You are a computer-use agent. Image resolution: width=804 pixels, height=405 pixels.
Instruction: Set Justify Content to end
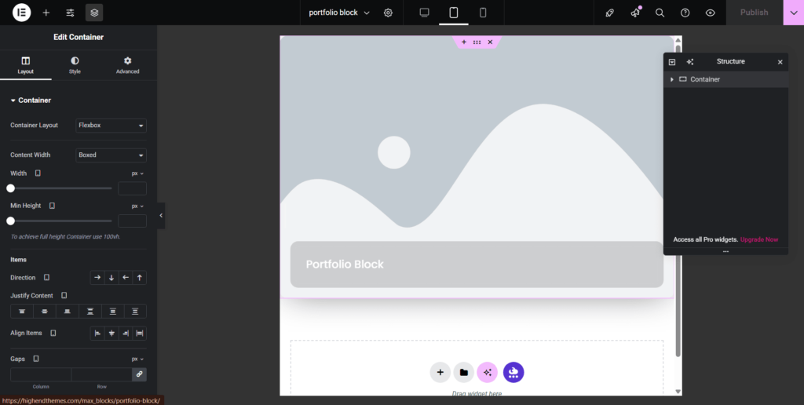coord(68,311)
